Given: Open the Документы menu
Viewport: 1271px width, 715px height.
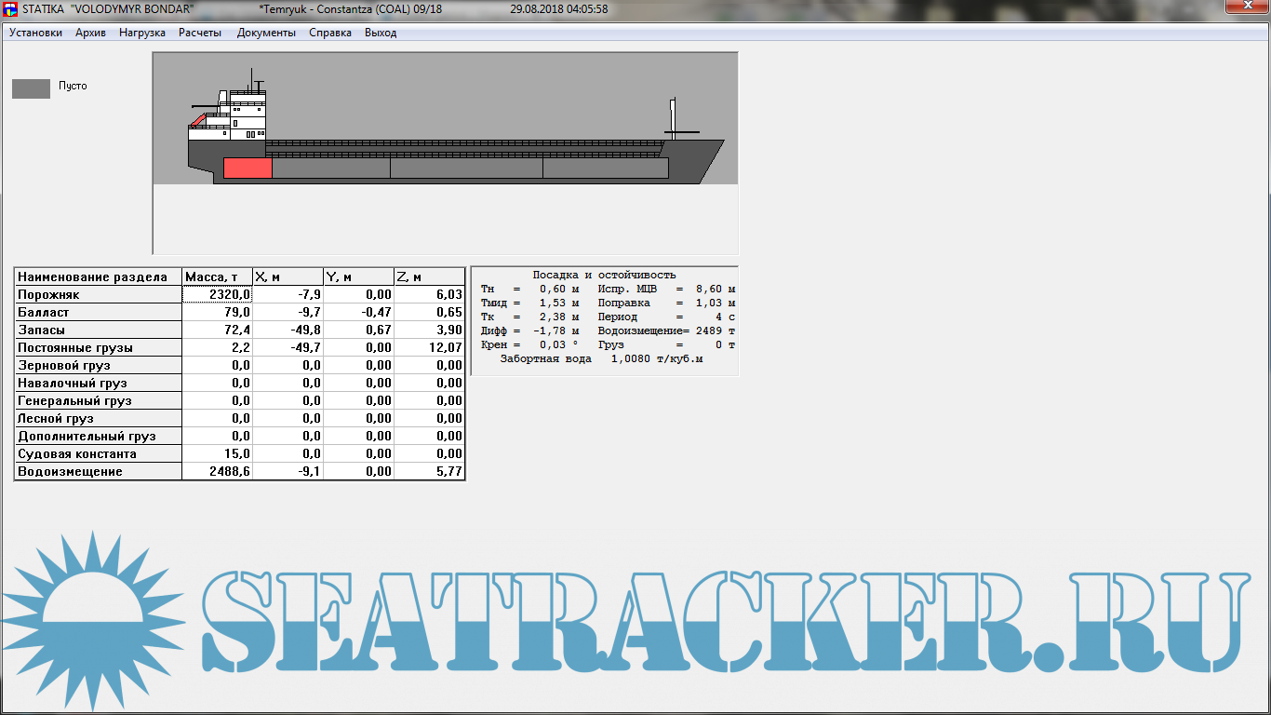Looking at the screenshot, I should [266, 33].
